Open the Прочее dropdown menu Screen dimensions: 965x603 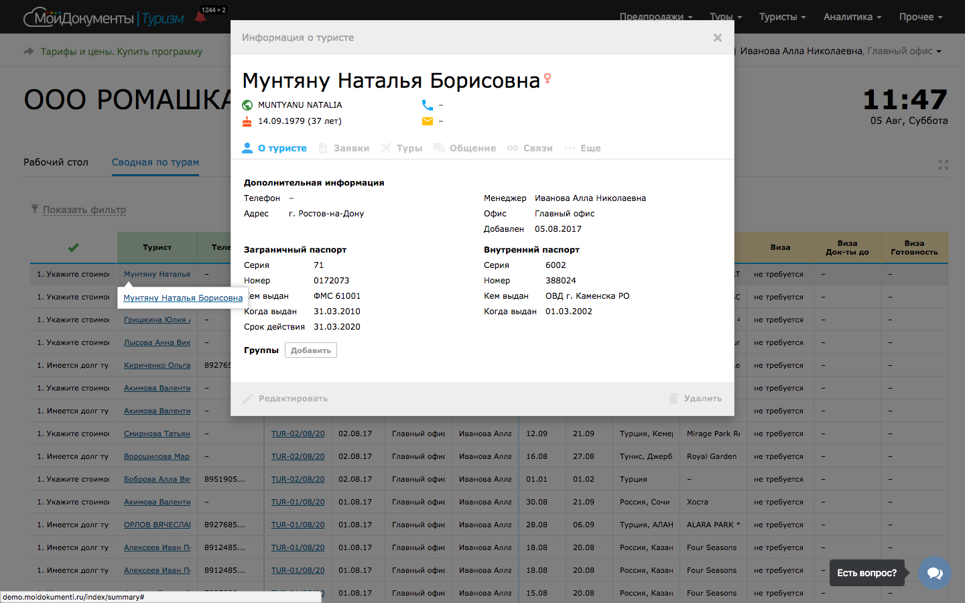point(920,17)
